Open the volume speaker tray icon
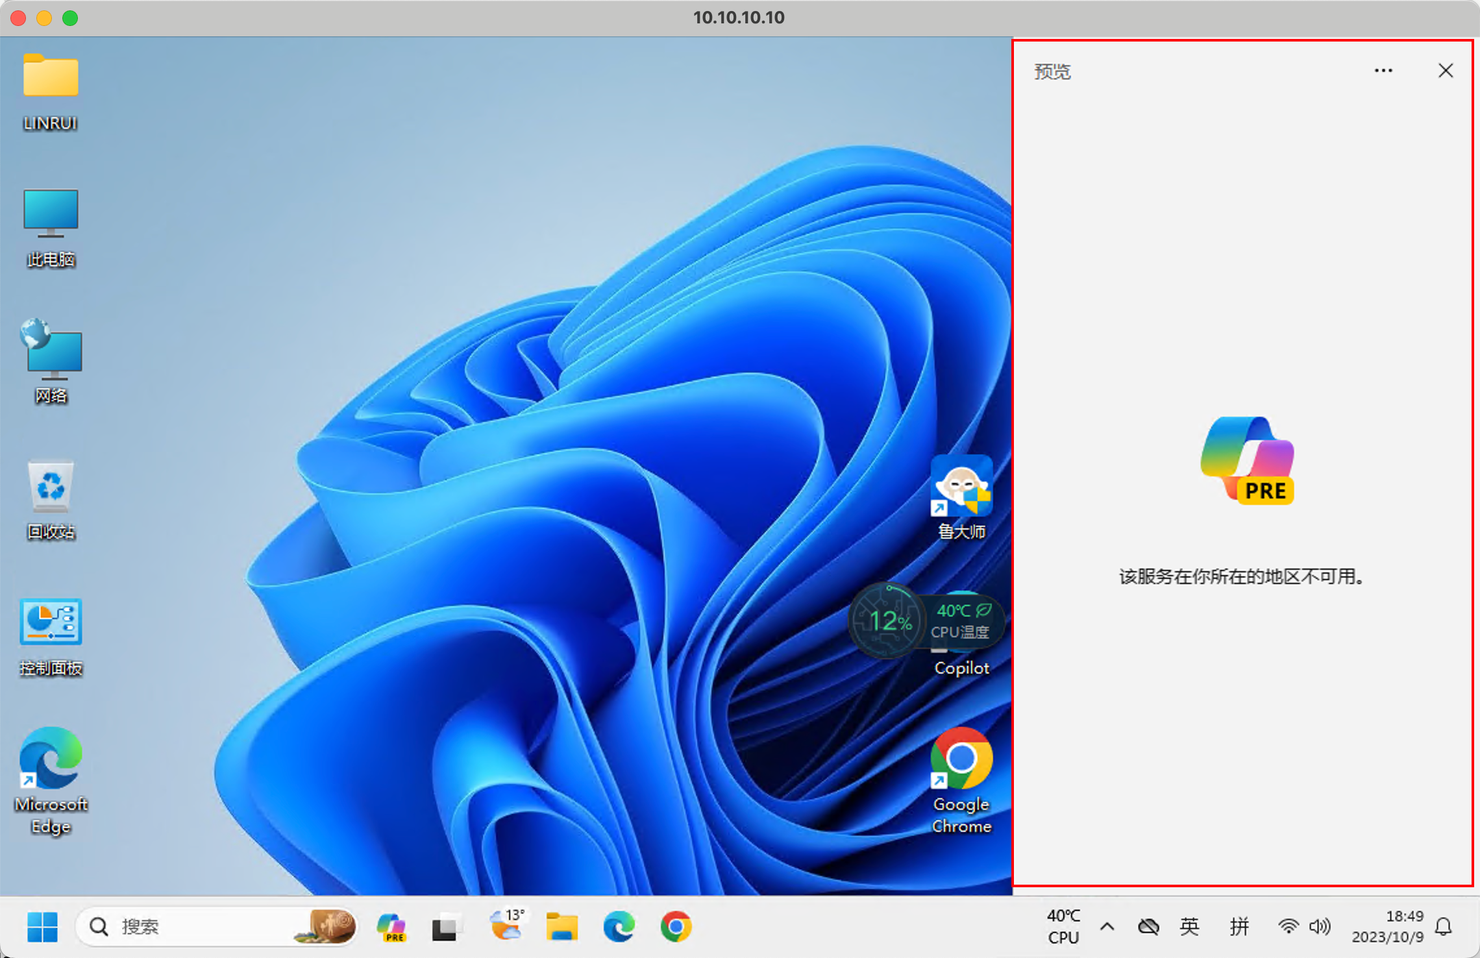The image size is (1480, 958). tap(1320, 926)
